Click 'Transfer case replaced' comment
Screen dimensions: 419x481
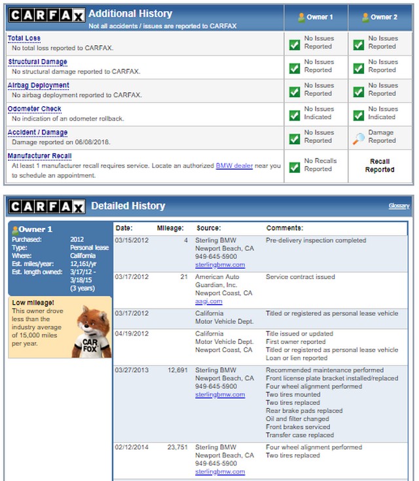tap(300, 435)
